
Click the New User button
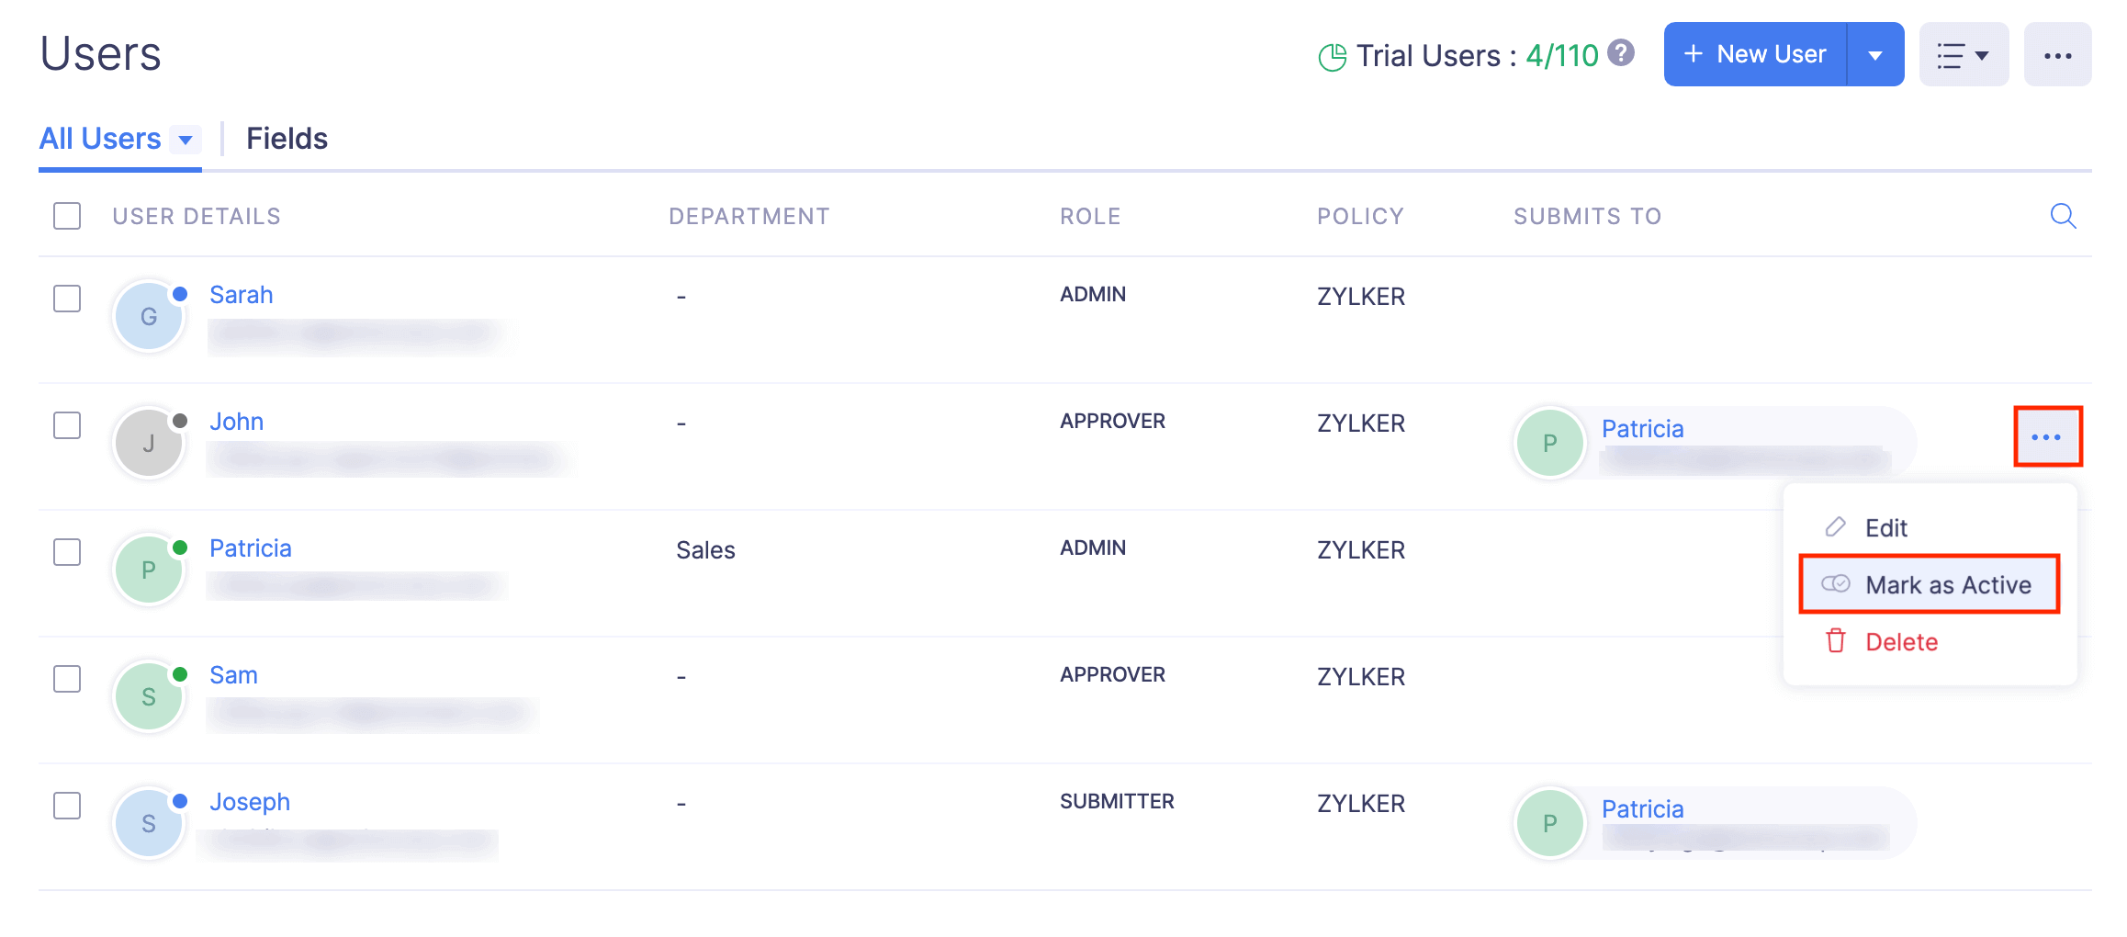1755,55
